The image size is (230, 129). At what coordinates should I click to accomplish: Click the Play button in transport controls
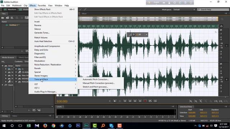(x=115, y=101)
